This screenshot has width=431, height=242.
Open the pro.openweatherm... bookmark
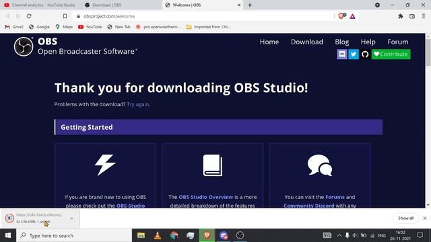(158, 27)
